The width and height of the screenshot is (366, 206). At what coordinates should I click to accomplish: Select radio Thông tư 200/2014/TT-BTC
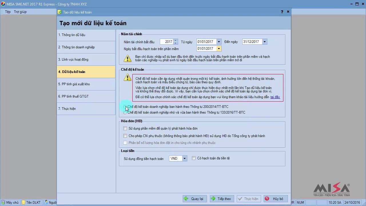125,107
